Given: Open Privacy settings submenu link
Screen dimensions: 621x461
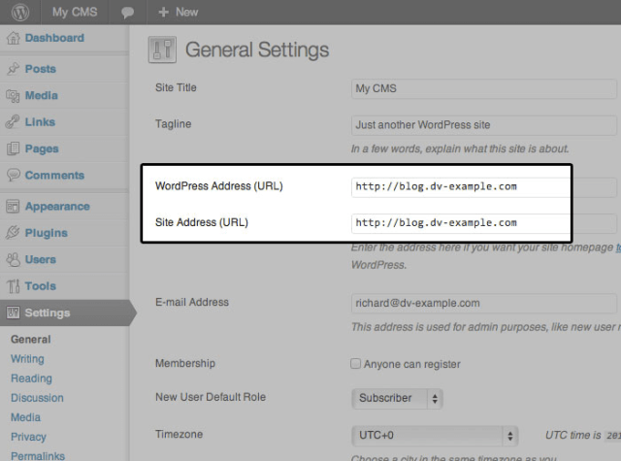Looking at the screenshot, I should click(x=28, y=437).
